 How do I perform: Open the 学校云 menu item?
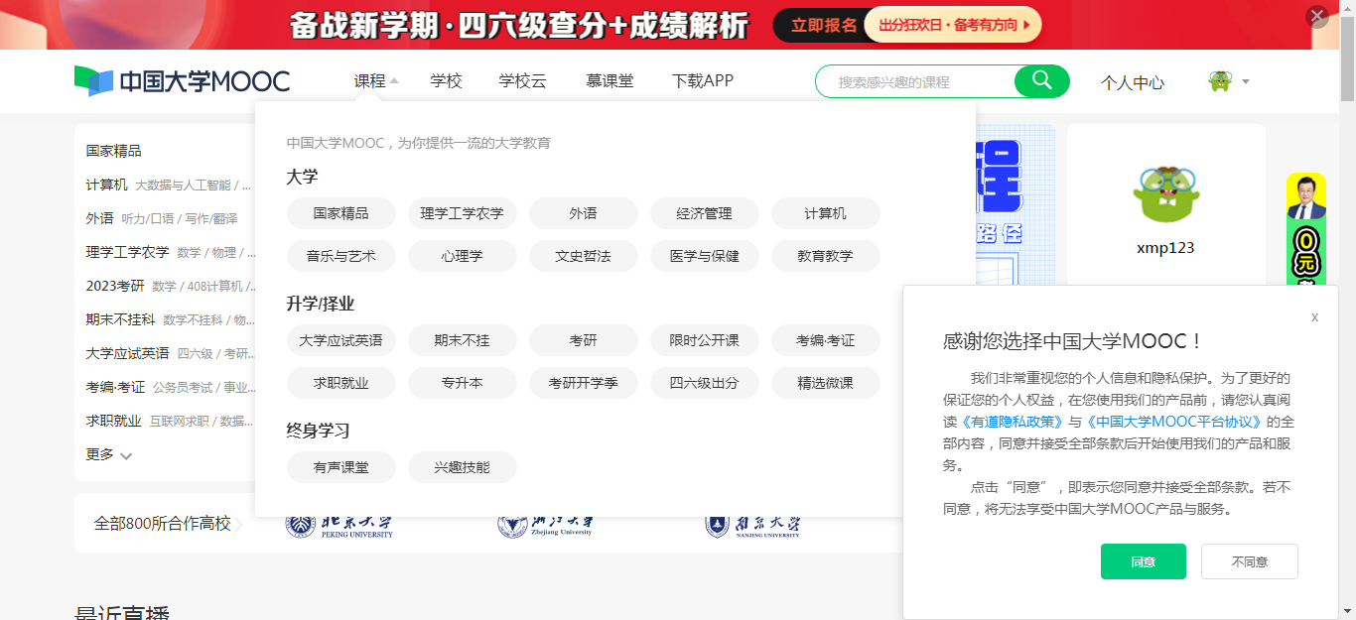pos(523,81)
